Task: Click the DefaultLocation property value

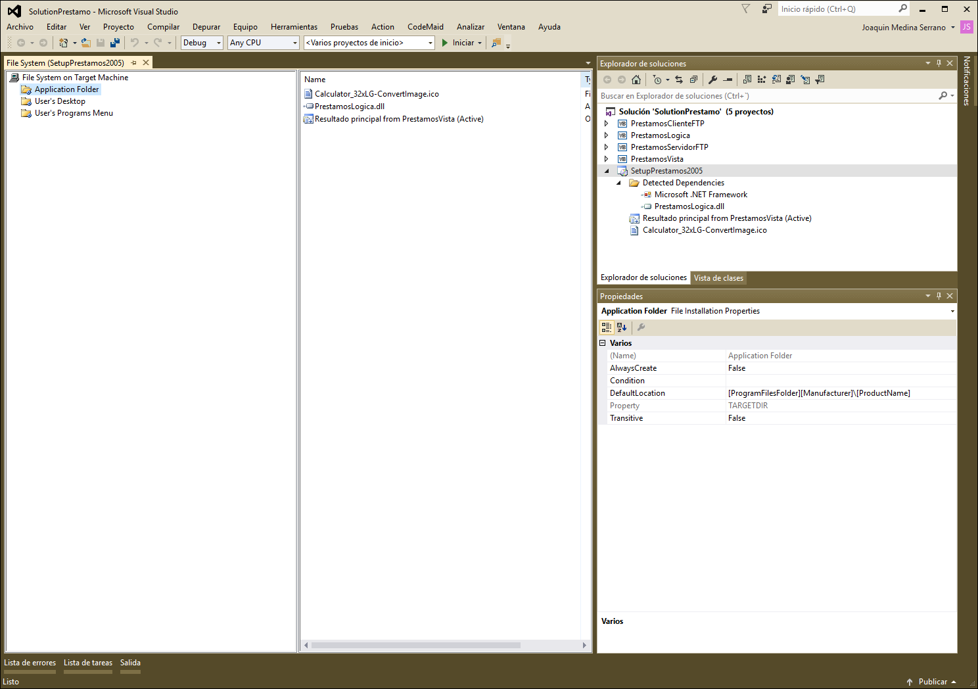Action: coord(841,393)
